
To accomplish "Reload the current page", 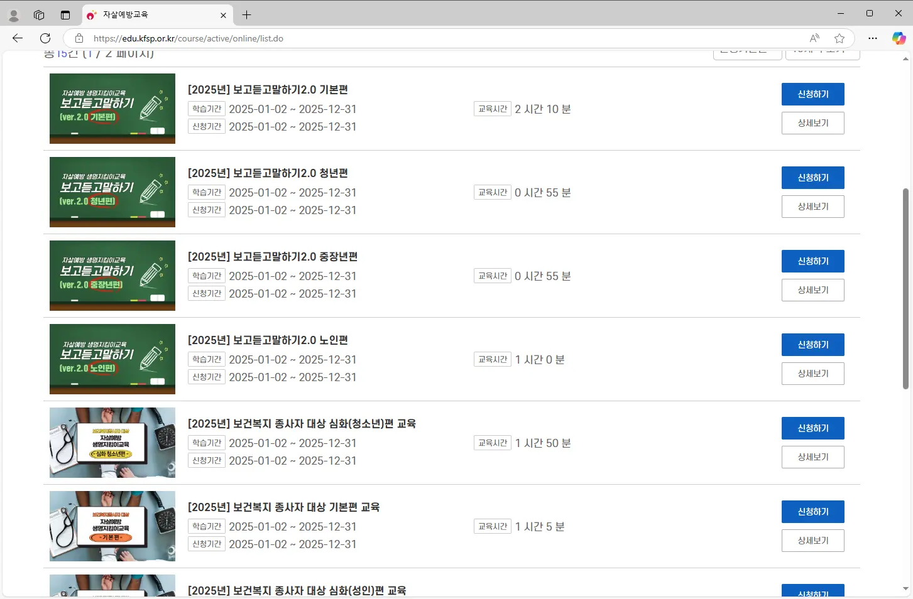I will pyautogui.click(x=45, y=38).
